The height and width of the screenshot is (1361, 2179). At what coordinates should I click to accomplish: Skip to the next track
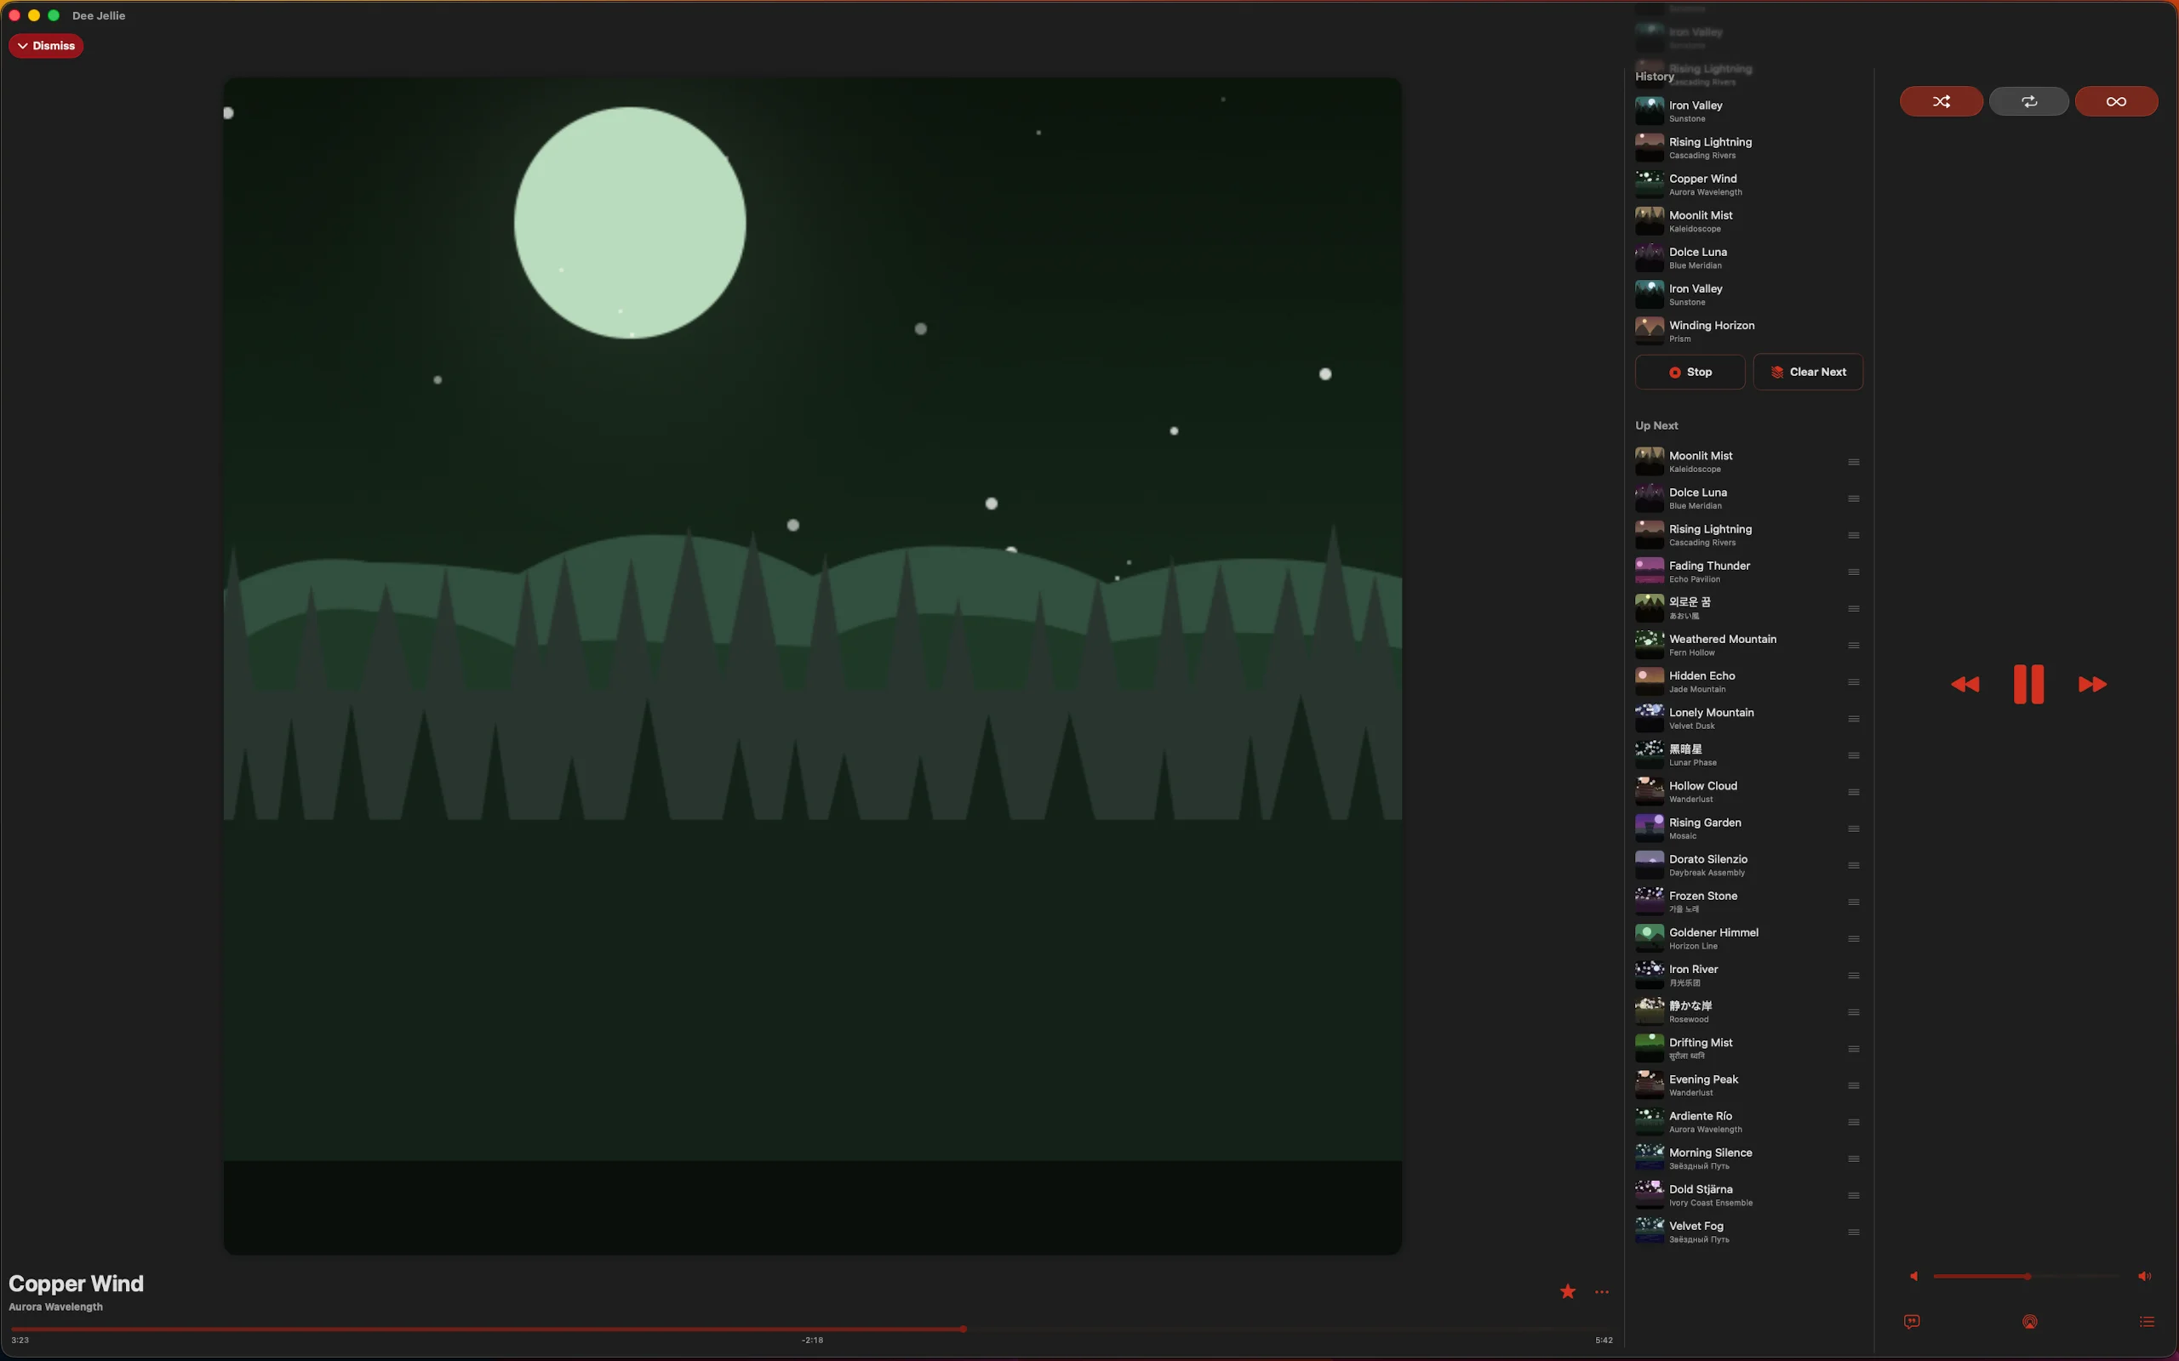(x=2091, y=684)
